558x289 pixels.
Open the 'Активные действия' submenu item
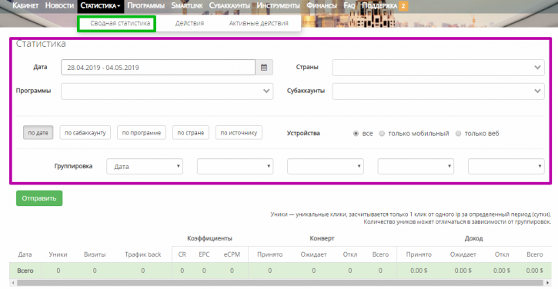259,23
